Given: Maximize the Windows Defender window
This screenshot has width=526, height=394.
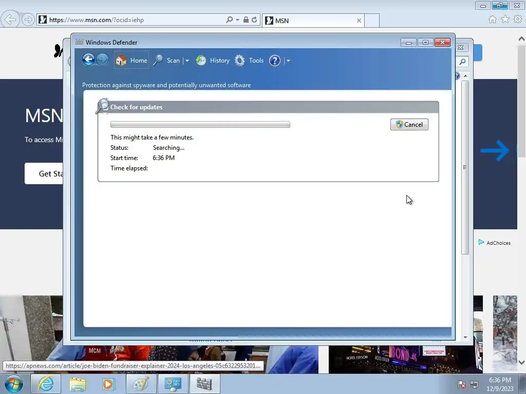Looking at the screenshot, I should point(425,43).
